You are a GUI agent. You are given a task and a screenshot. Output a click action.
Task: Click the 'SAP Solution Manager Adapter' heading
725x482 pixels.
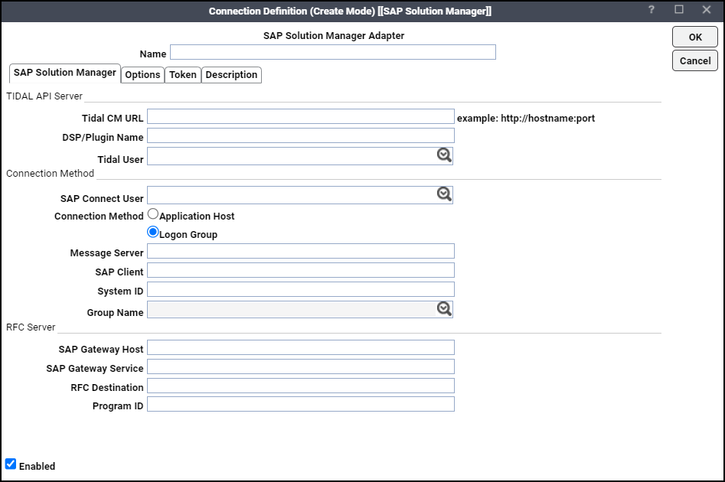tap(334, 36)
